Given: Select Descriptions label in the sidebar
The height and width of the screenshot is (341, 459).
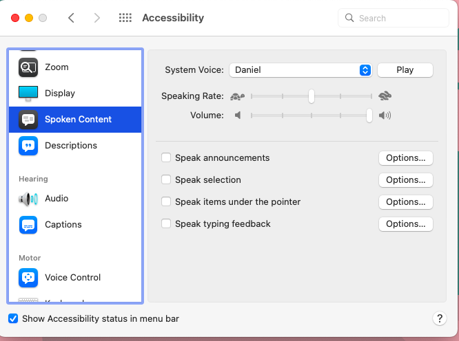Looking at the screenshot, I should pyautogui.click(x=71, y=146).
